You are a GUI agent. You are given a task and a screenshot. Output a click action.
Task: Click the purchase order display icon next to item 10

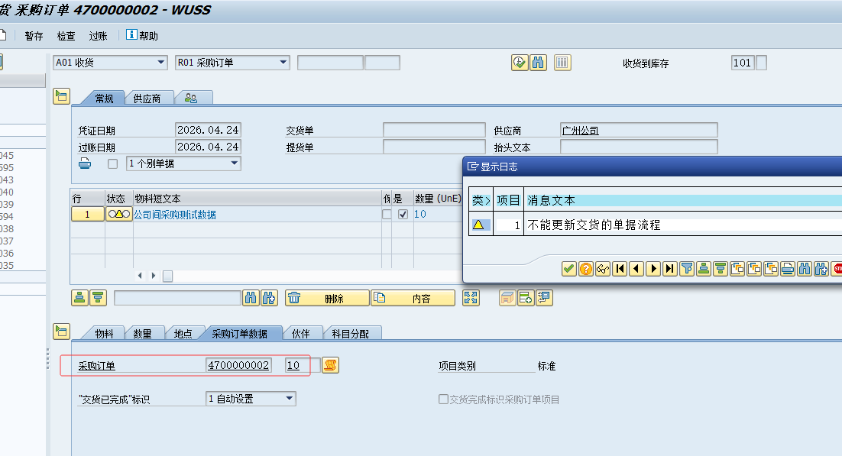point(330,365)
